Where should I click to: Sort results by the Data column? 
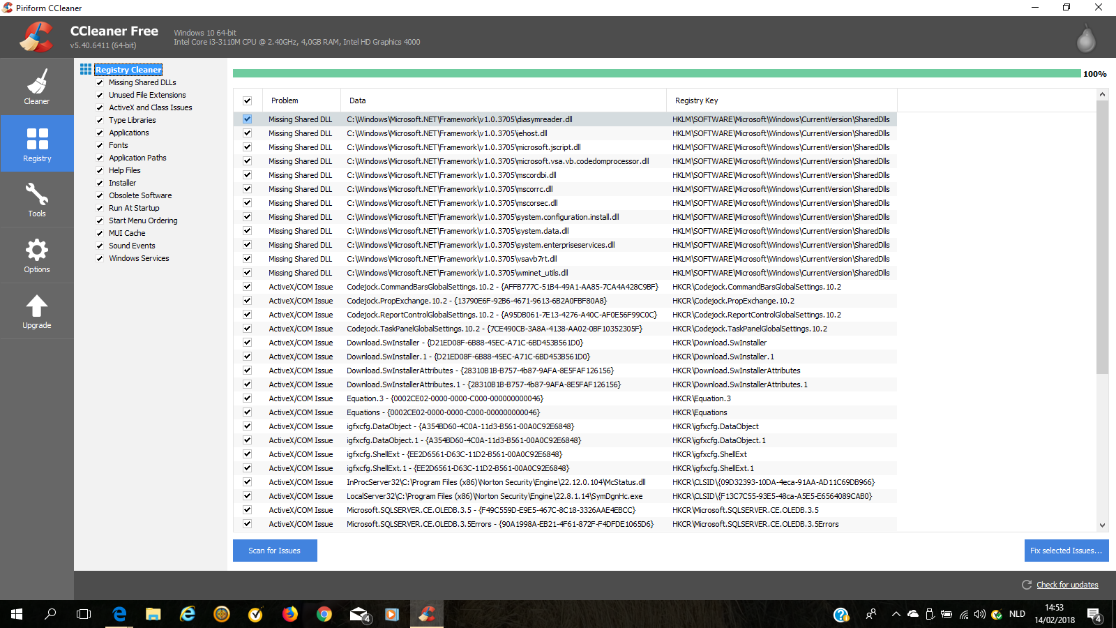504,100
